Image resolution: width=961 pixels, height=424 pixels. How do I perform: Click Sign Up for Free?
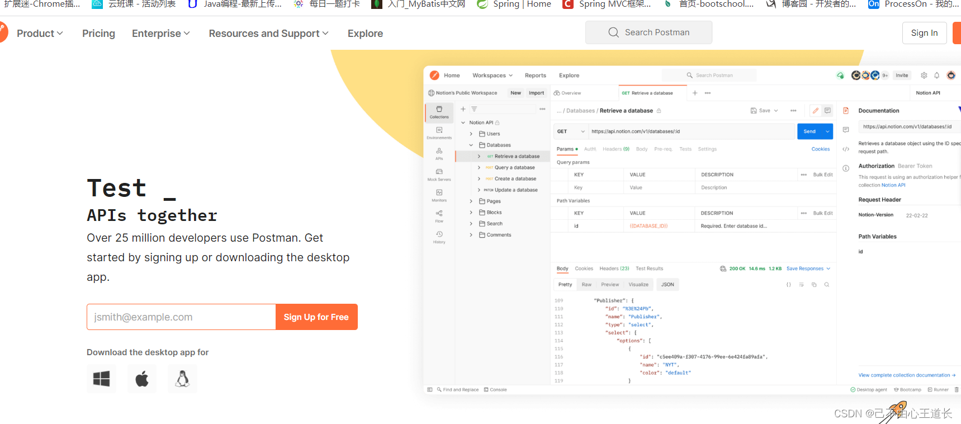click(x=316, y=317)
